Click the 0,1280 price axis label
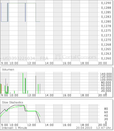Viewport: 114px width, 131px height. 106,21
